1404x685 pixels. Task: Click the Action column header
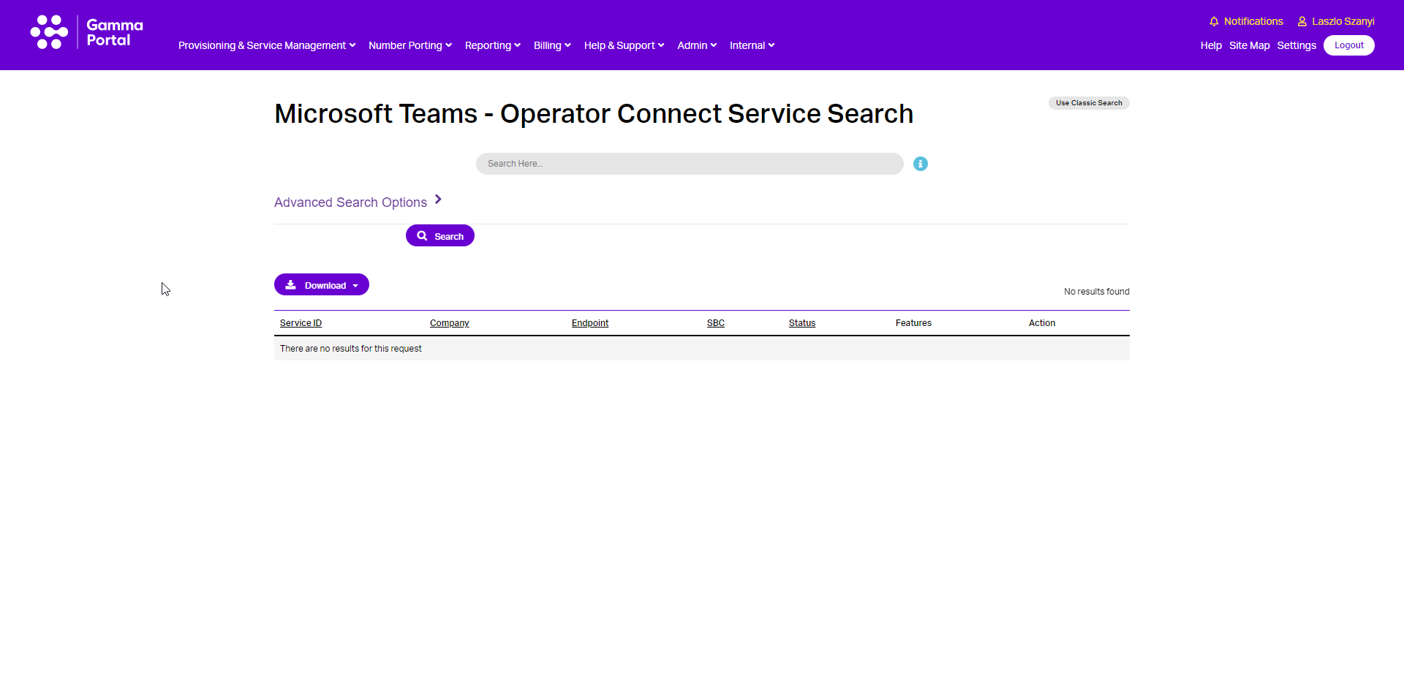click(1042, 323)
